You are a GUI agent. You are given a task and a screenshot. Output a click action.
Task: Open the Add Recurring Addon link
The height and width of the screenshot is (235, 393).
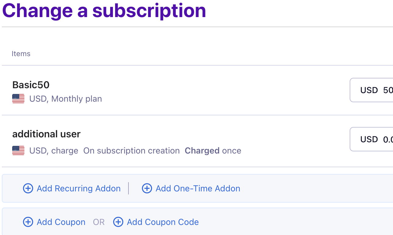[78, 189]
